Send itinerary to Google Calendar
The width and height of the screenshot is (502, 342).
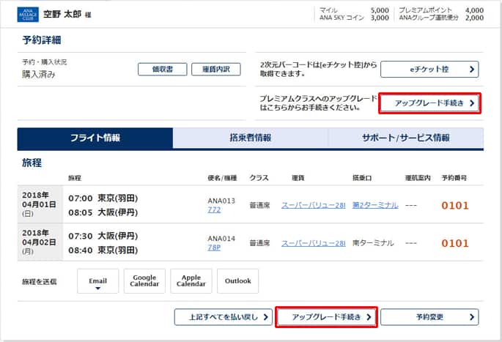pos(144,281)
